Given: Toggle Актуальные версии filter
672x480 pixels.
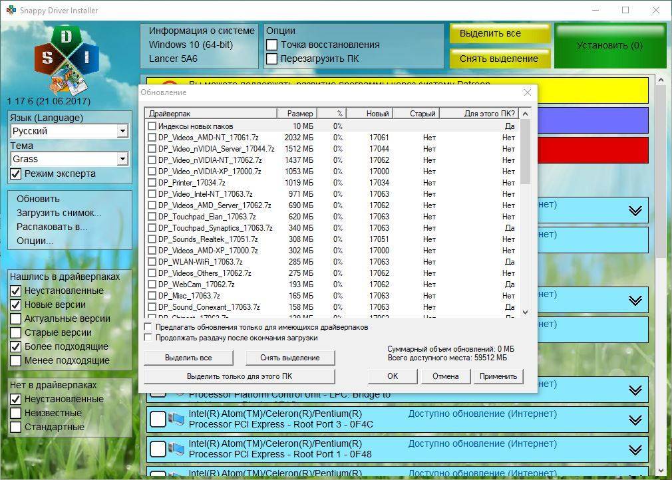Looking at the screenshot, I should (16, 318).
